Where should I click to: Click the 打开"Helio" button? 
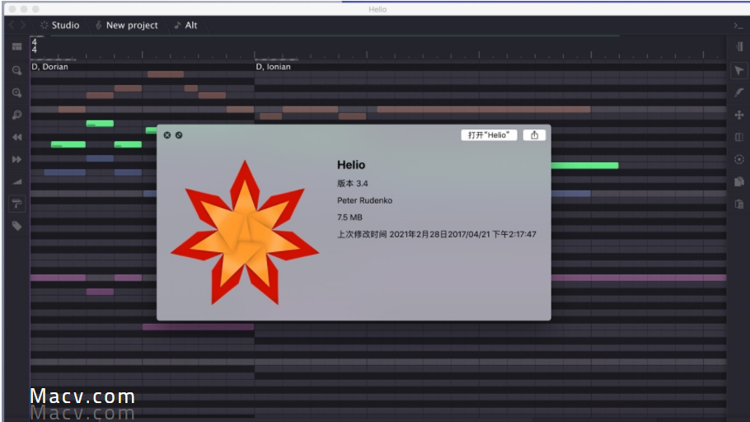489,135
